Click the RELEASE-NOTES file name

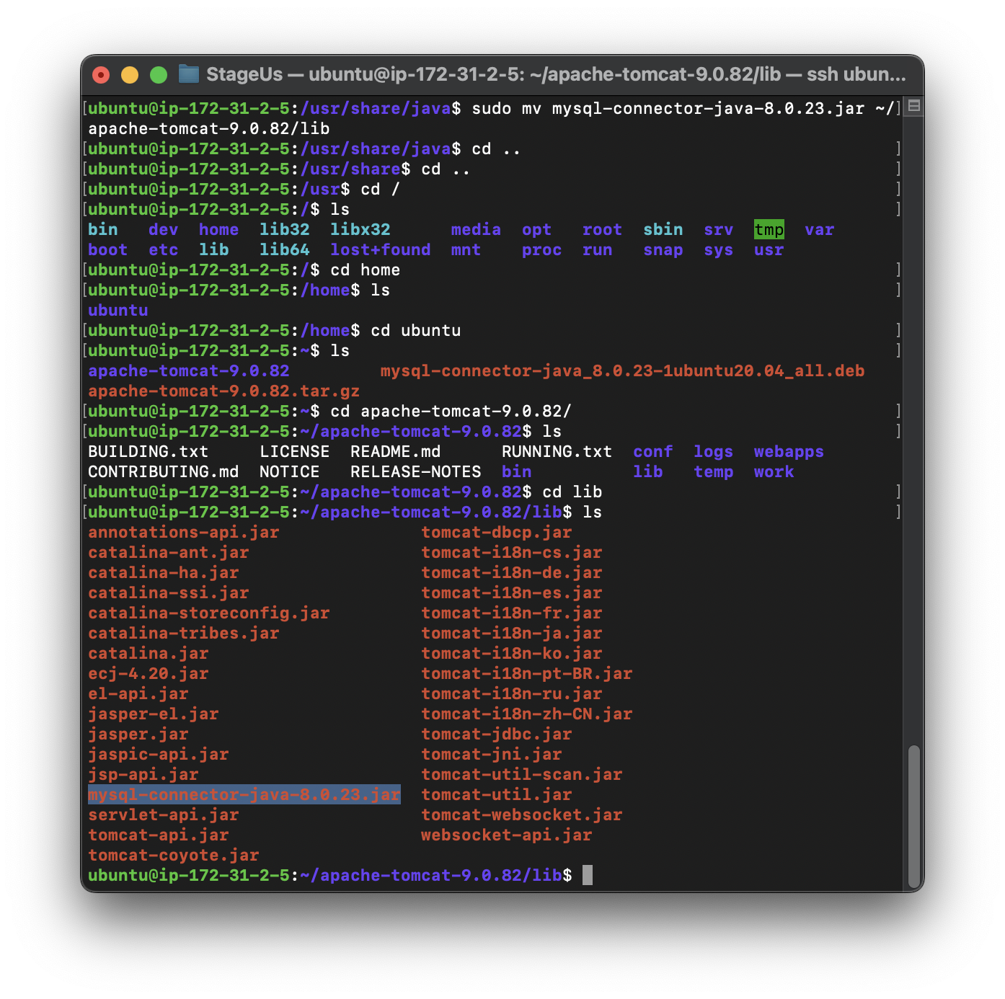coord(416,472)
